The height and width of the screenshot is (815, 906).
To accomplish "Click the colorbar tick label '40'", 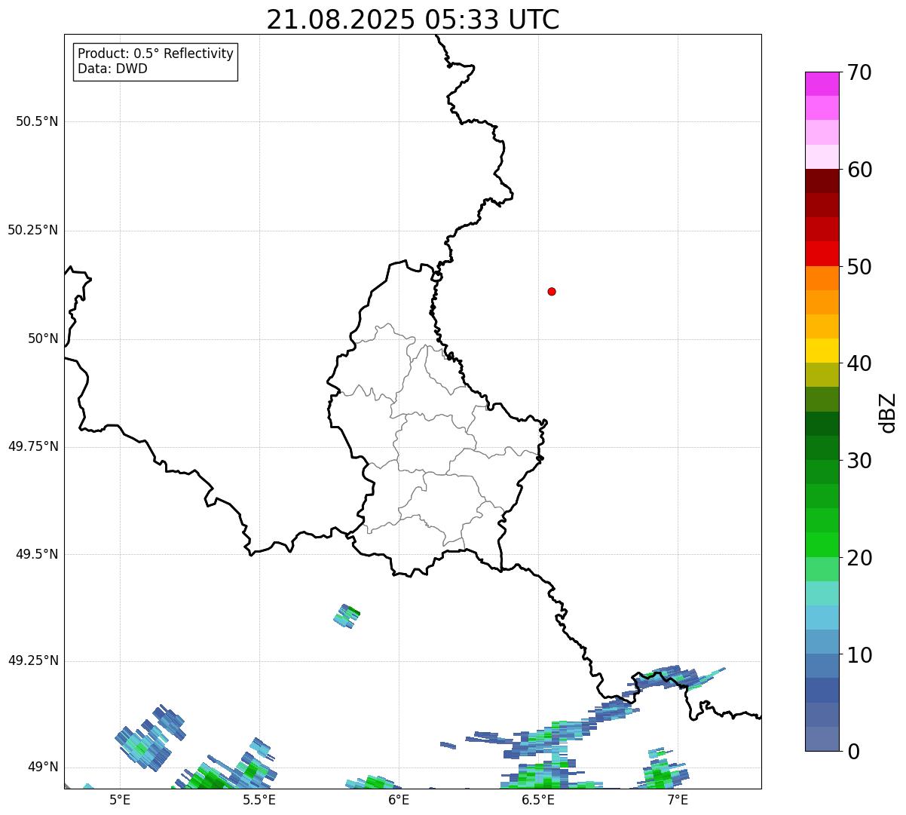I will point(859,363).
